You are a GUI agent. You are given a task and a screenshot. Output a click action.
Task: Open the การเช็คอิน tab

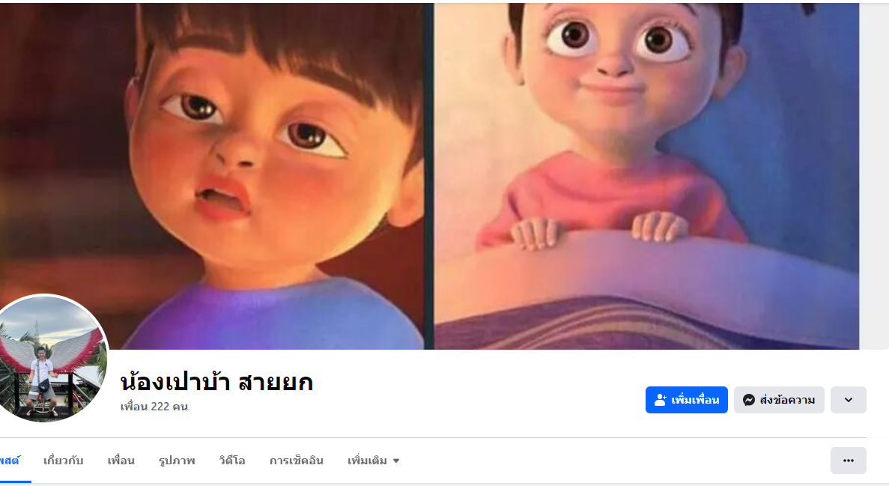click(x=297, y=461)
